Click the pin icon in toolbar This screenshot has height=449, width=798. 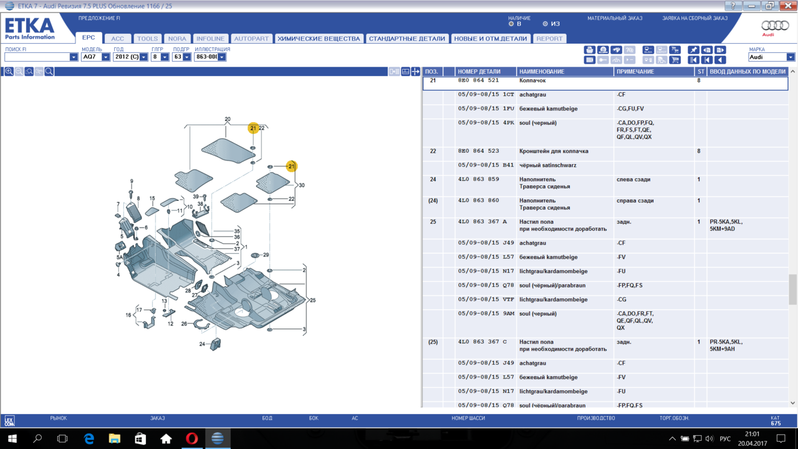pos(693,50)
